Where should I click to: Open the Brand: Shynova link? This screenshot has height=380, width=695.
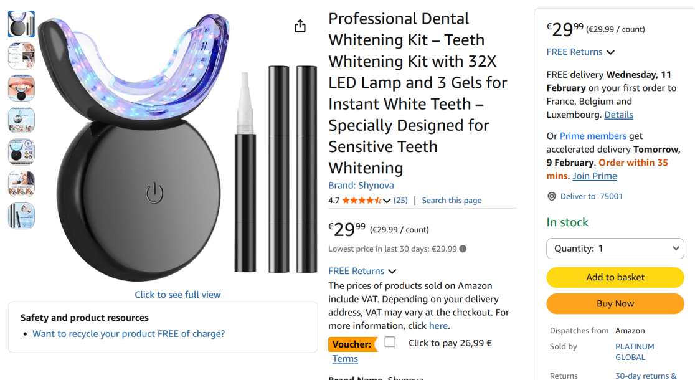361,186
